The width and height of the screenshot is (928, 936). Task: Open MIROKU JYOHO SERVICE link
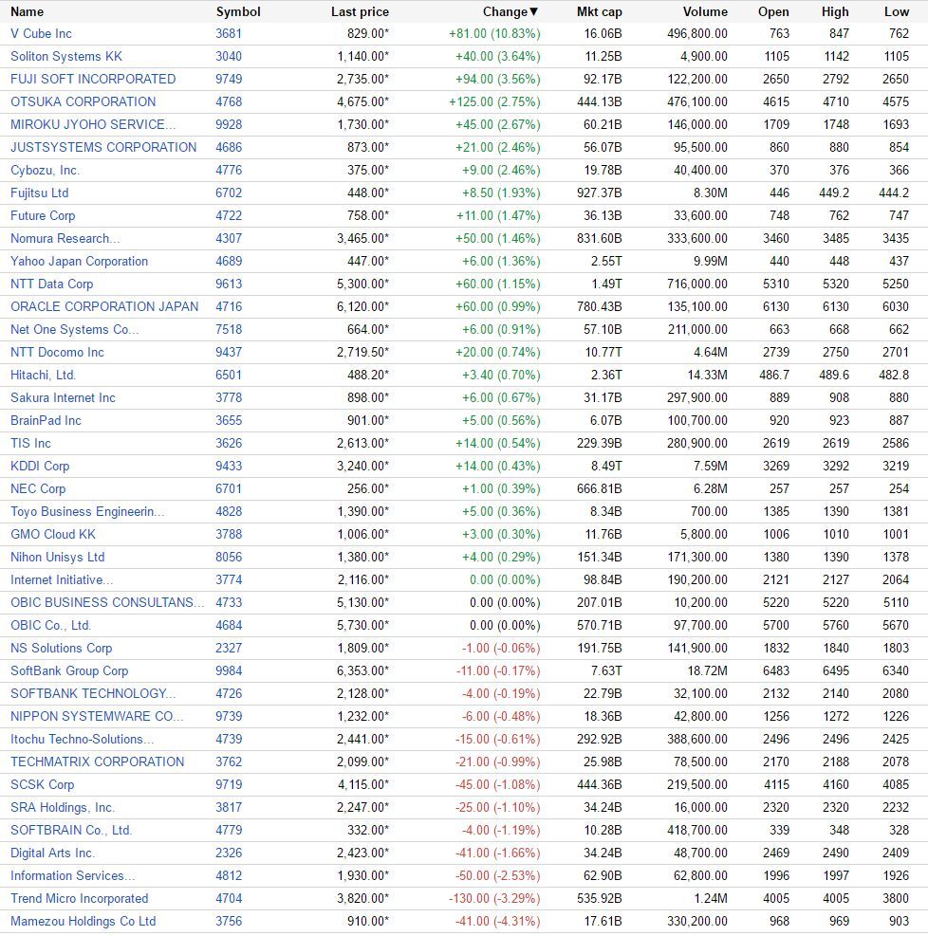(93, 124)
